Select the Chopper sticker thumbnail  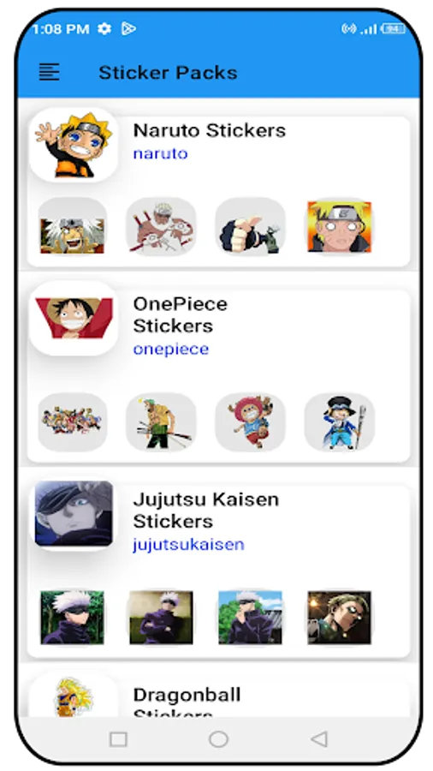[x=251, y=421]
